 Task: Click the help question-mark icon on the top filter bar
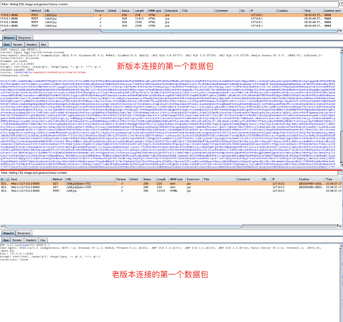[x=340, y=3]
